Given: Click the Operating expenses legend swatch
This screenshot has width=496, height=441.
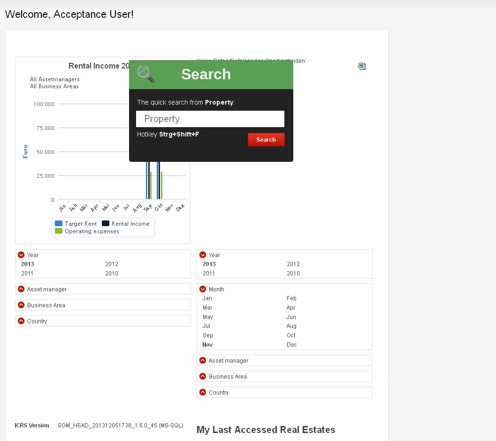Looking at the screenshot, I should 59,231.
